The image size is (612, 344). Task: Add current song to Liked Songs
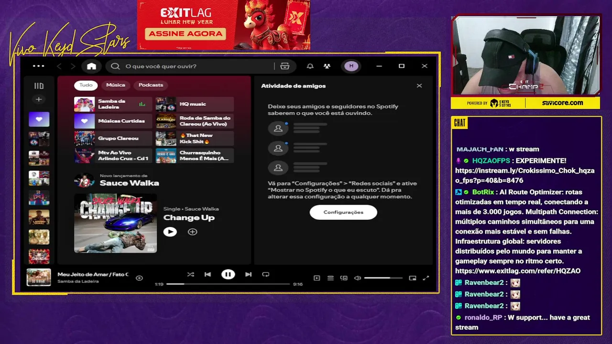click(139, 278)
